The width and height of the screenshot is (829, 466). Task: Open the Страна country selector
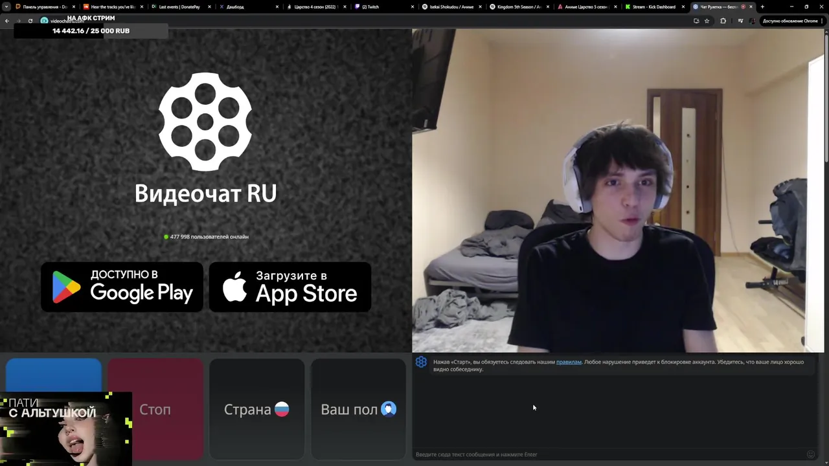(256, 409)
